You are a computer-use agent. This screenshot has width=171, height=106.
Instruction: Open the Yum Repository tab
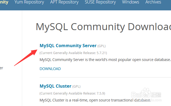(29, 2)
